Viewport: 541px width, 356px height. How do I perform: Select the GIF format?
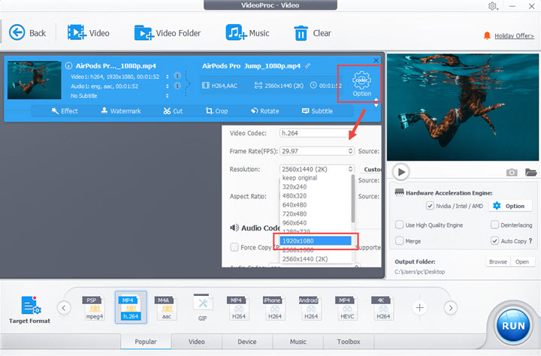203,308
